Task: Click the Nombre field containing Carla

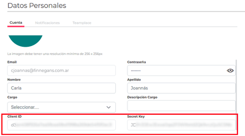Action: click(61, 88)
